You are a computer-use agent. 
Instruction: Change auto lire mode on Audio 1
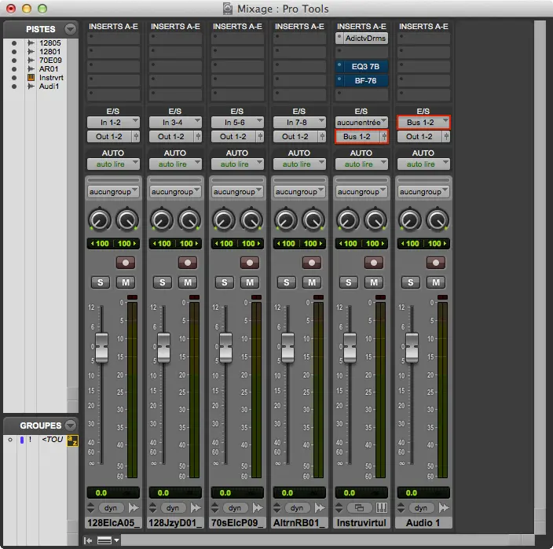tap(423, 164)
